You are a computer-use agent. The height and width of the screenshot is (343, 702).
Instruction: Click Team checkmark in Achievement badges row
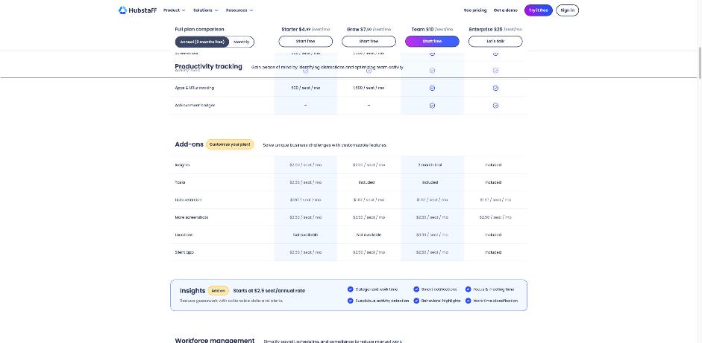tap(432, 106)
